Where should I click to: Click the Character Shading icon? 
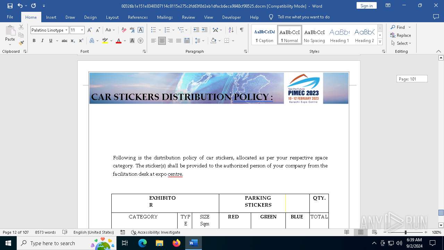pos(132,41)
